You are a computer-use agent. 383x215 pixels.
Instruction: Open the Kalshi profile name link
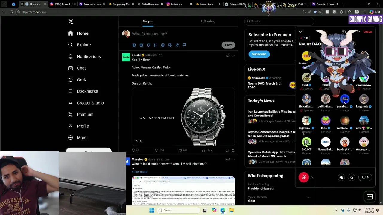tap(136, 55)
